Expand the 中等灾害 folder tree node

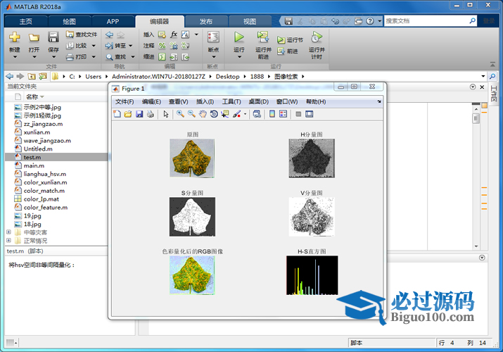pos(8,232)
